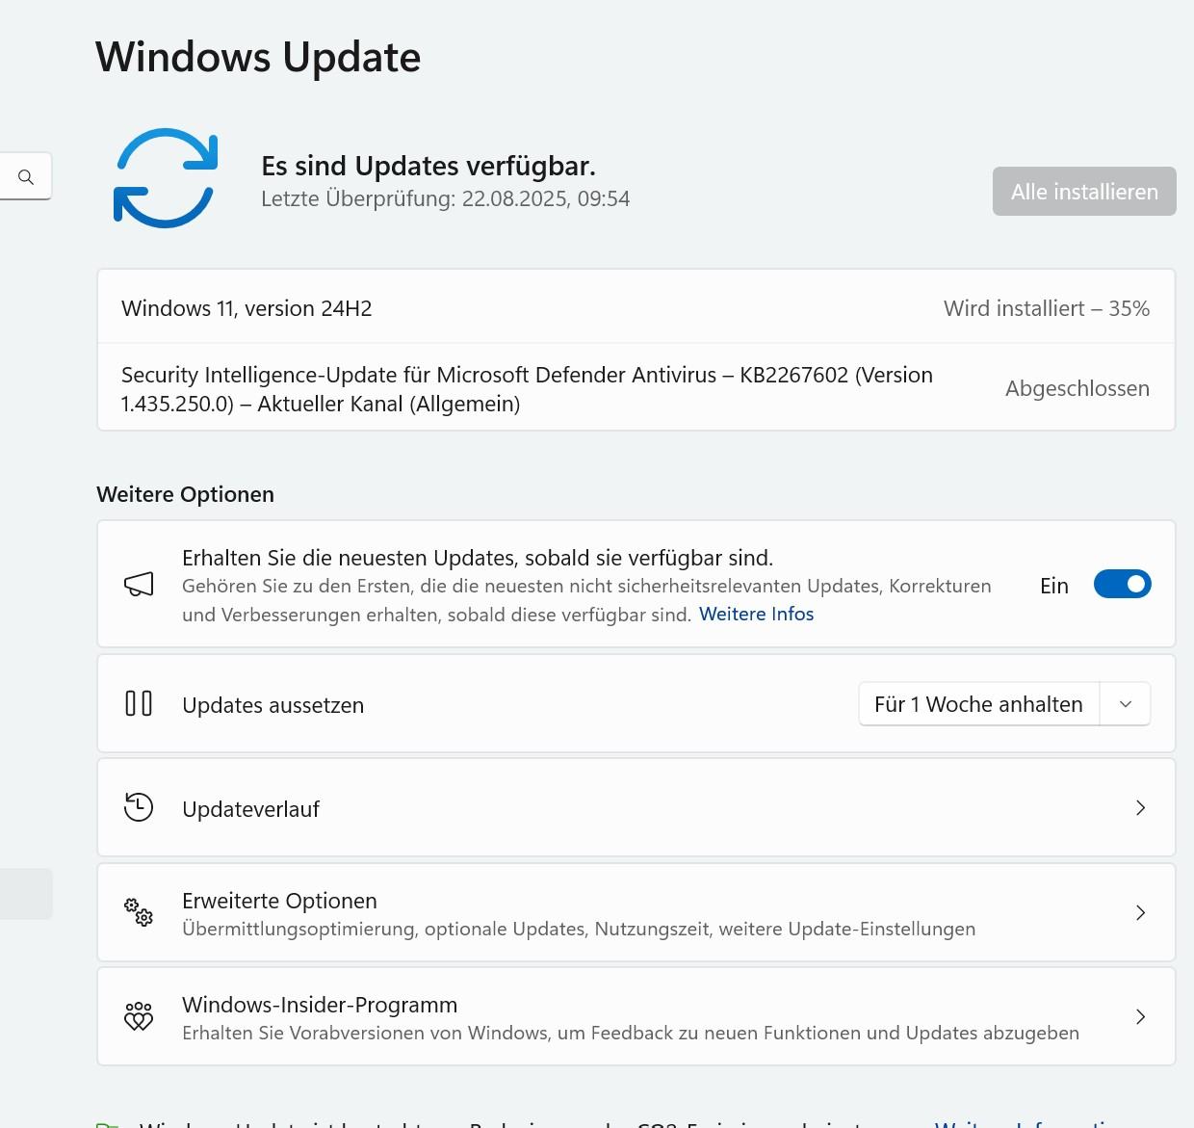Open the Für 1 Woche anhalten dropdown arrow
This screenshot has height=1128, width=1194.
coord(1126,704)
